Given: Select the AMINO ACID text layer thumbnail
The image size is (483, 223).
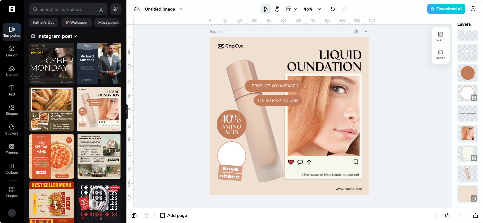Looking at the screenshot, I should tap(468, 53).
